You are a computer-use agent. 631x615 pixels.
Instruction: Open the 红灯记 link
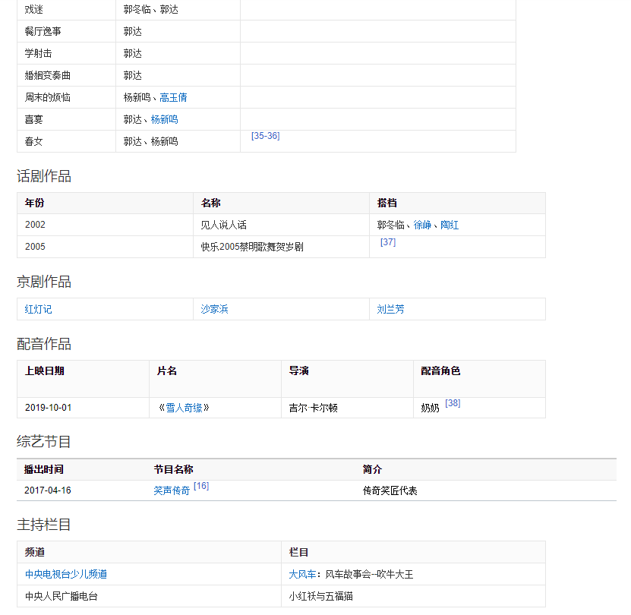pos(38,309)
